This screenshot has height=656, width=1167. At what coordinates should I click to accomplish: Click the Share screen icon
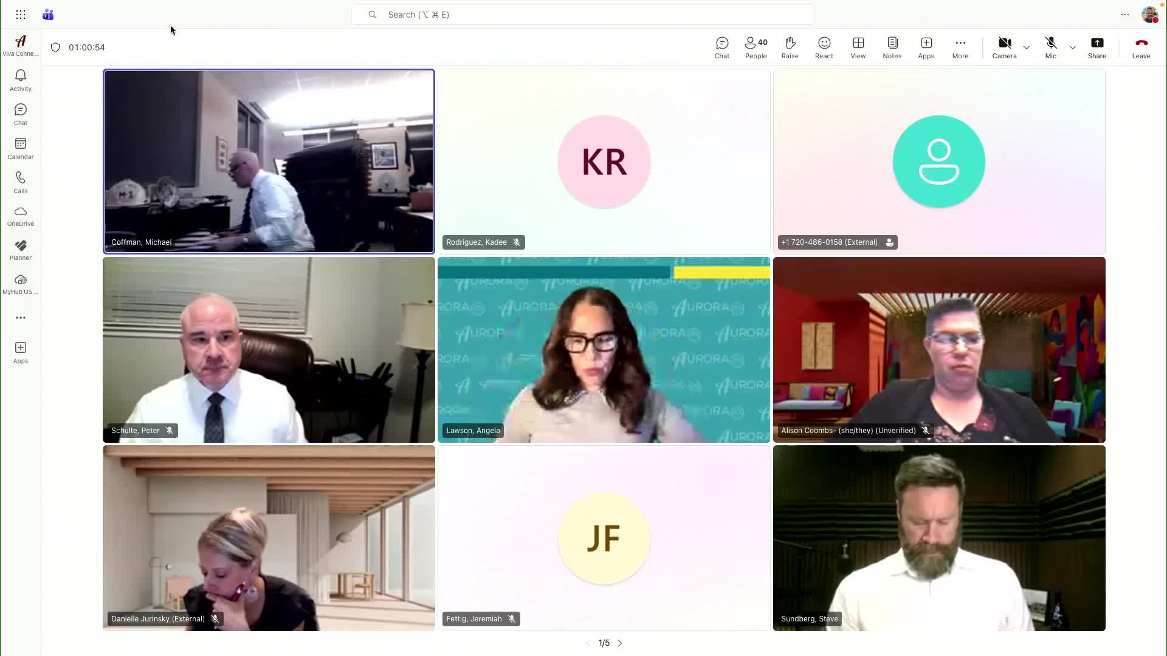[x=1096, y=47]
